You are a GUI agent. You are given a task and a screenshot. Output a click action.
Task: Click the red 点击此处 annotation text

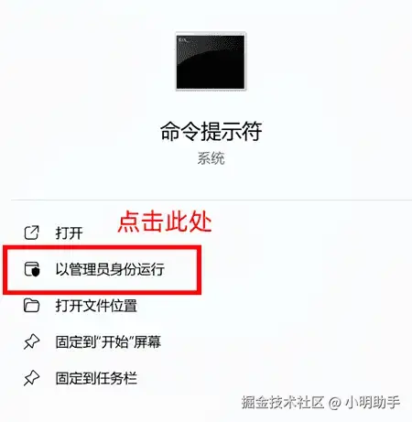[165, 222]
